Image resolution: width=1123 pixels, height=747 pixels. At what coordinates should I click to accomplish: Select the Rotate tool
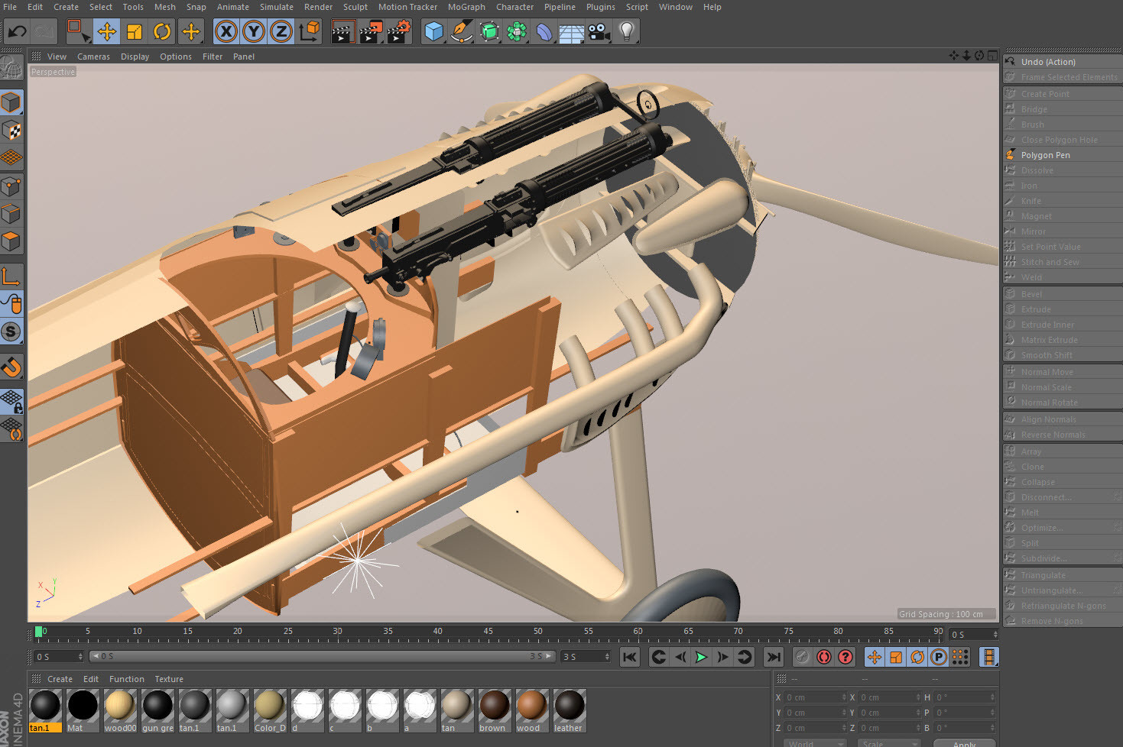click(162, 31)
